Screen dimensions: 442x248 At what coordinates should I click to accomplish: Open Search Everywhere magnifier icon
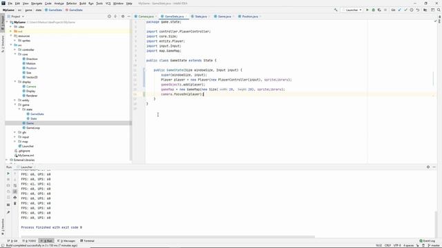point(439,10)
